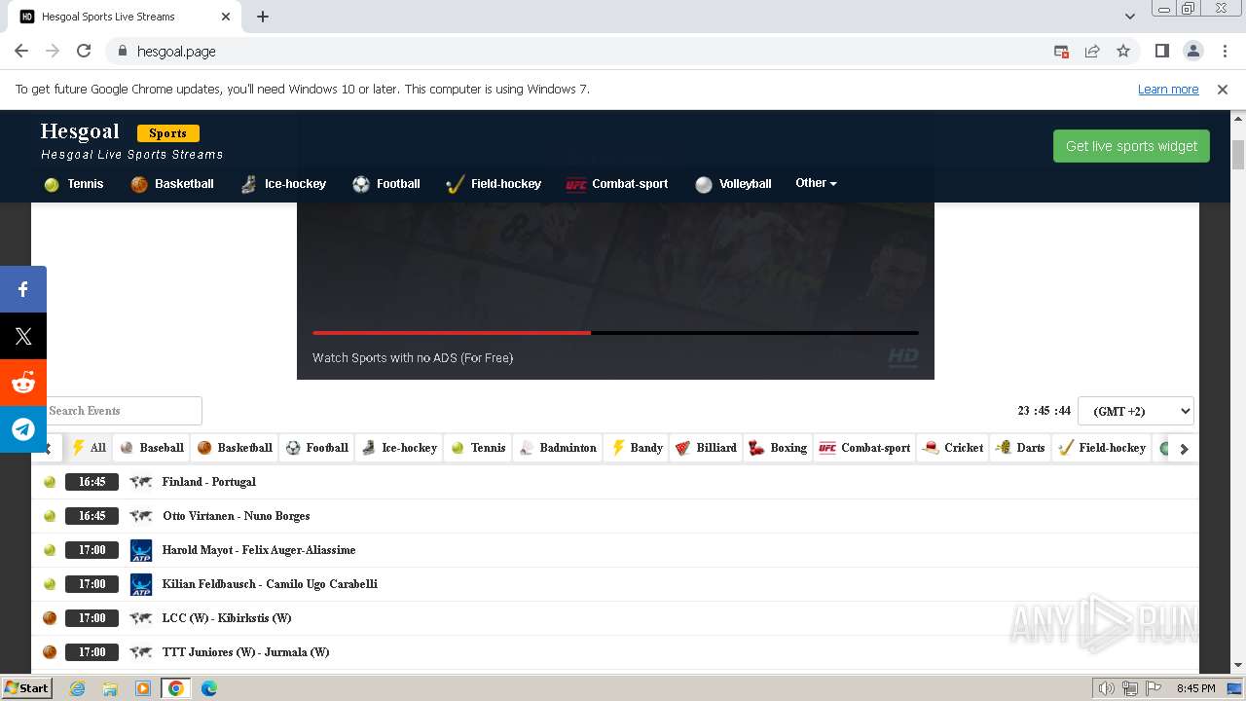Filter events by Badminton
Viewport: 1246px width, 701px height.
point(557,448)
